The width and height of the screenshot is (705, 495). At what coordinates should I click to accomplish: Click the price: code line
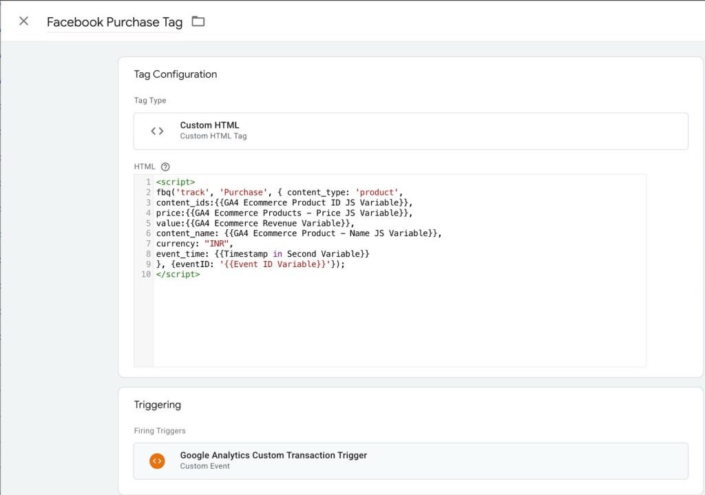[x=284, y=213]
